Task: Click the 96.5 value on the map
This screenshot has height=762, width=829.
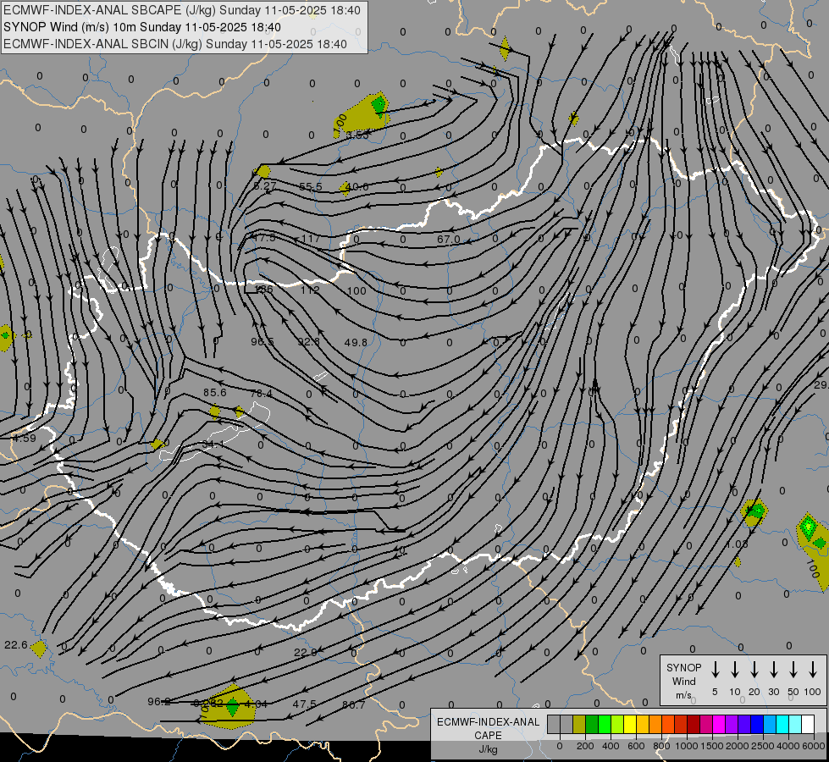Action: 263,342
